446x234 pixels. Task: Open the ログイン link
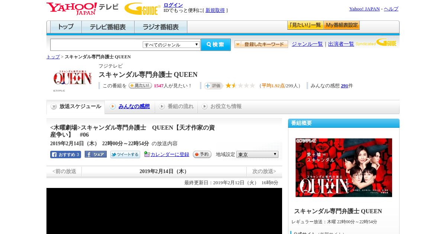pos(173,5)
